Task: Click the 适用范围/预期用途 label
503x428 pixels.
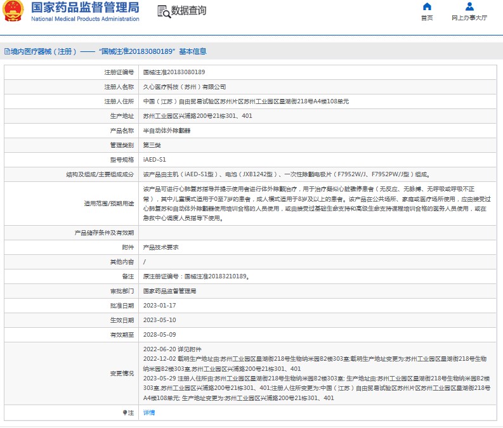Action: click(109, 204)
